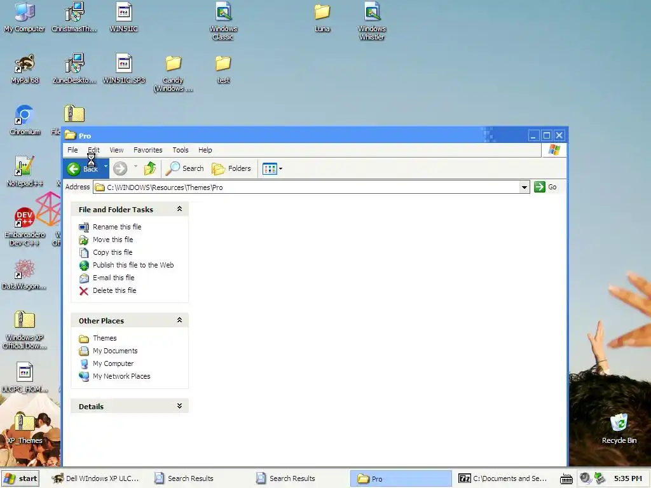Select the Embarcadero Dev-C++ shortcut
The width and height of the screenshot is (651, 488).
(x=25, y=227)
